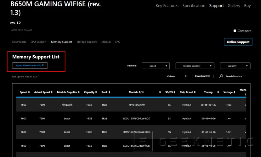The height and width of the screenshot is (157, 261).
Task: Sort by Capacity column arrows
Action: point(96,92)
